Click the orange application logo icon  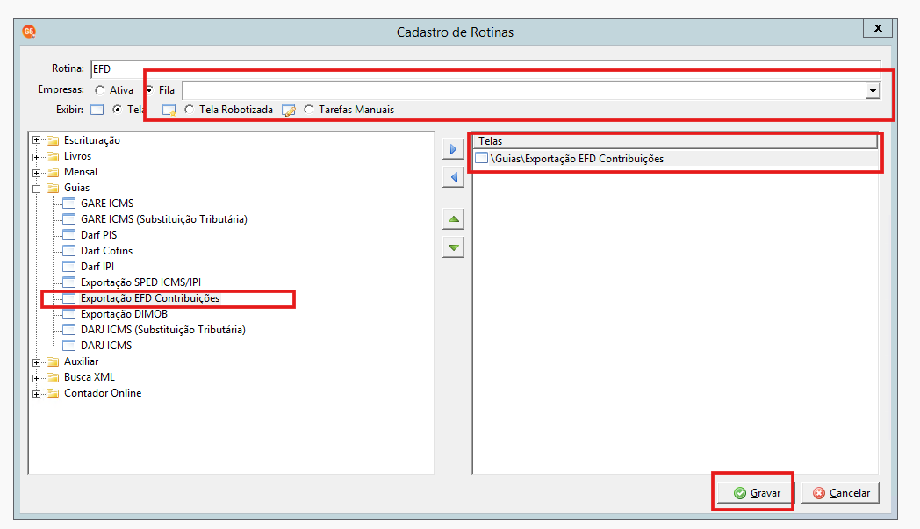click(29, 32)
